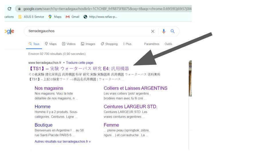
Task: Open Paramètres search settings
Action: point(152,44)
